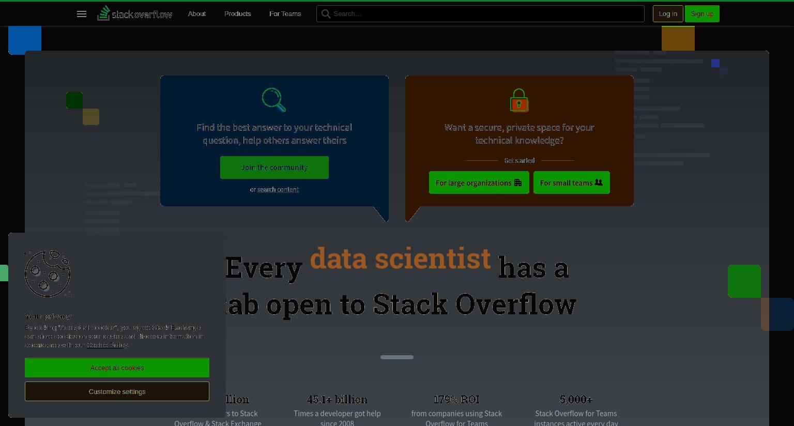This screenshot has width=794, height=426.
Task: Click the cookie illustration in privacy banner
Action: coord(47,274)
